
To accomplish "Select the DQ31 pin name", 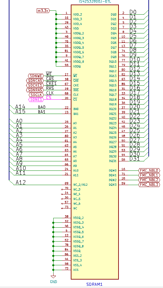I will (x=113, y=161).
